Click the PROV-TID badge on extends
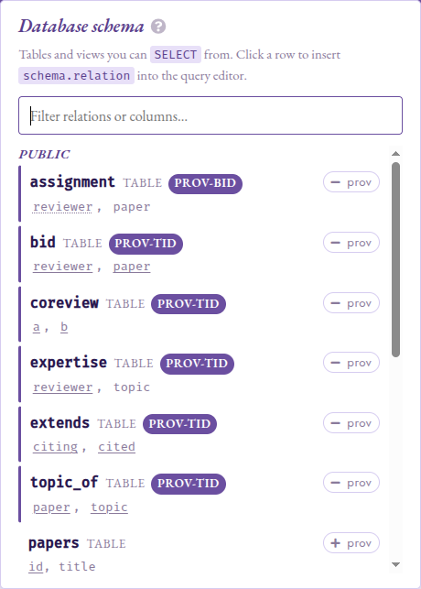 [179, 424]
